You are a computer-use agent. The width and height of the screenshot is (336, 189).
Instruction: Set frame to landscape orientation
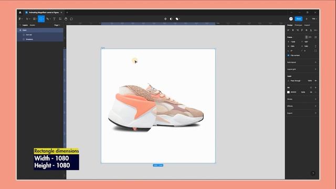click(310, 37)
